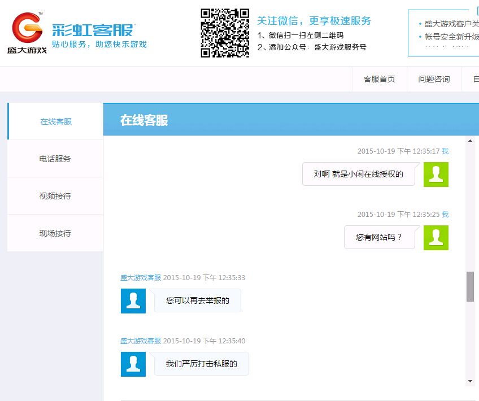
Task: Open the 盛大游戏客户 announcement link
Action: 451,24
